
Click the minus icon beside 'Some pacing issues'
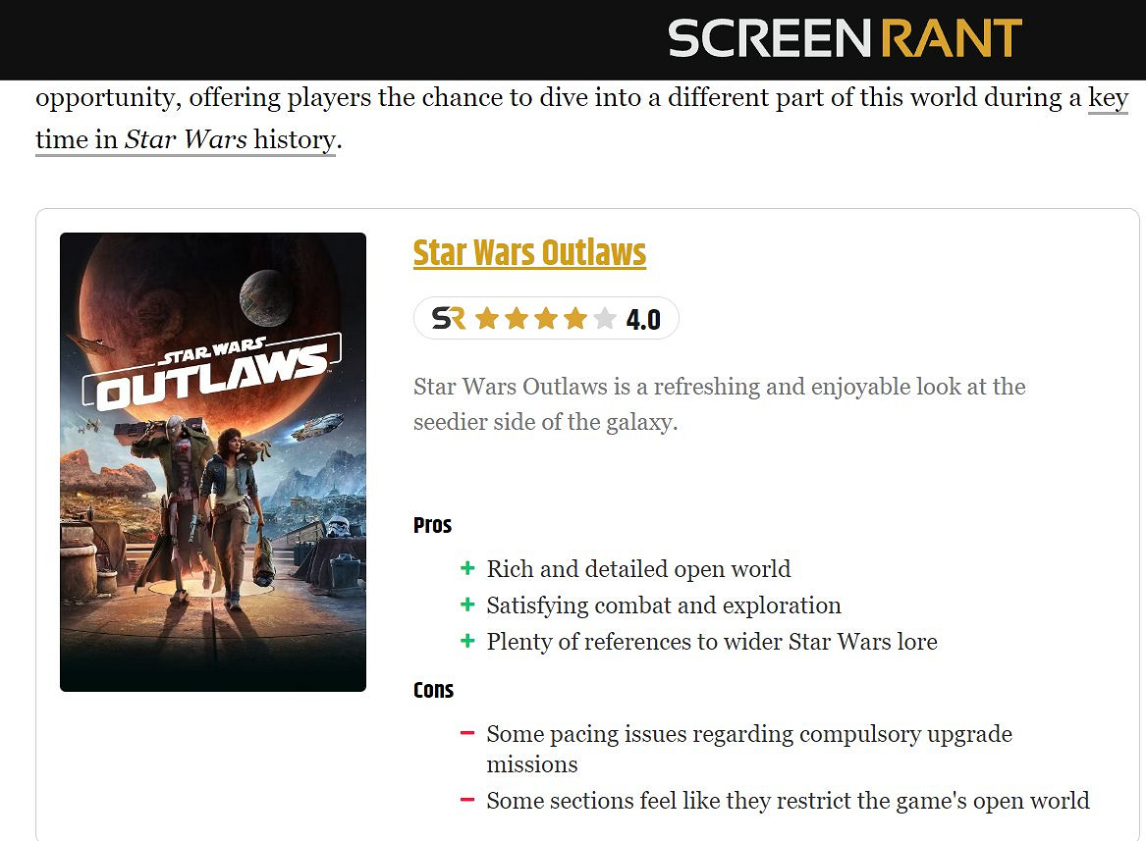coord(467,733)
